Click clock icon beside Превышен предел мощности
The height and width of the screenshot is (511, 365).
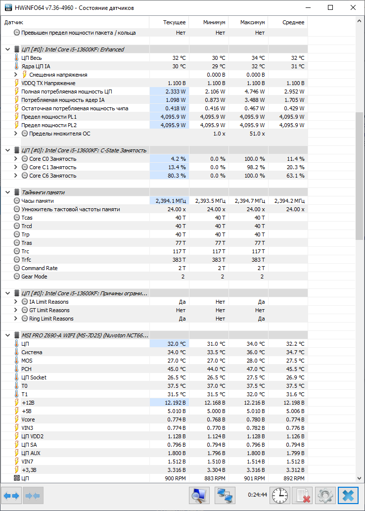pyautogui.click(x=17, y=33)
